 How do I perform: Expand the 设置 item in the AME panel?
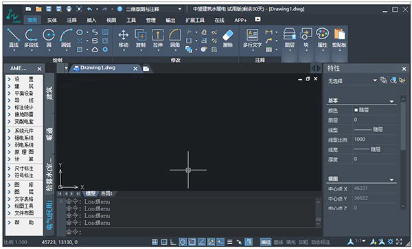24,79
